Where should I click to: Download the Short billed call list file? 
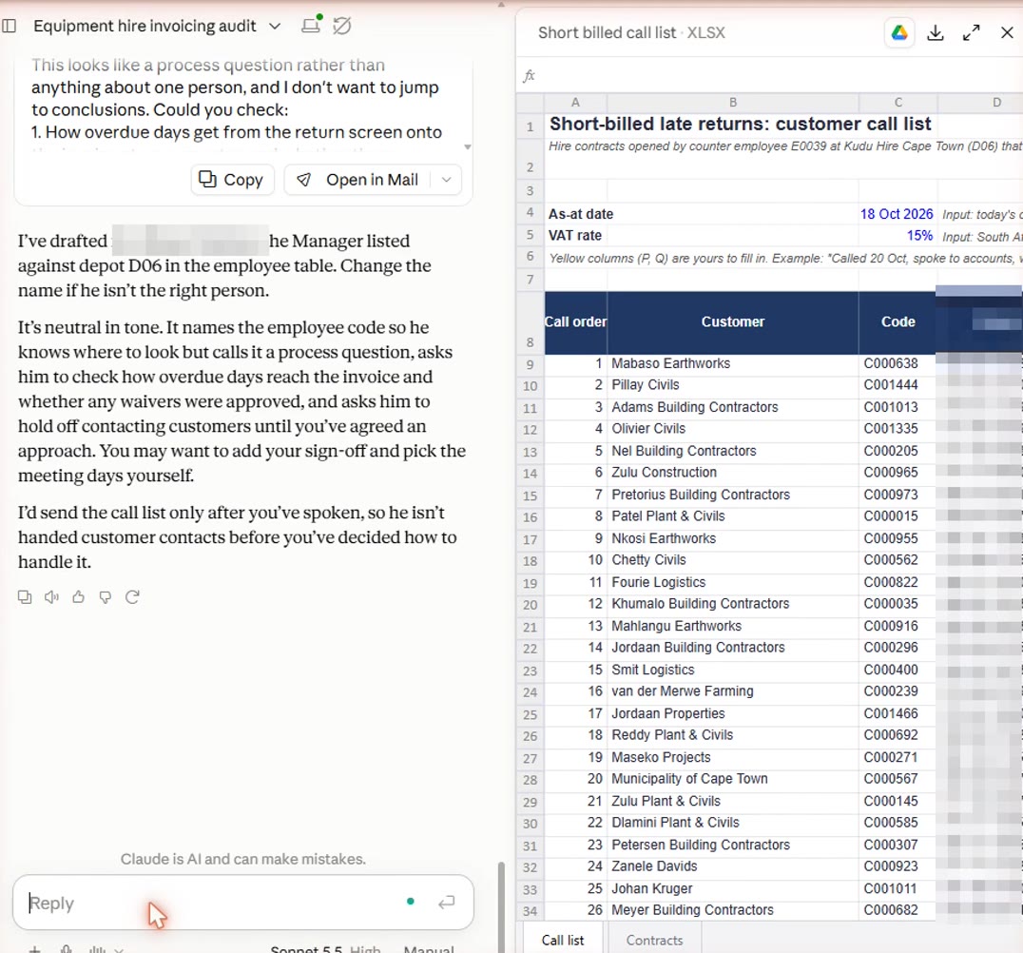(936, 32)
